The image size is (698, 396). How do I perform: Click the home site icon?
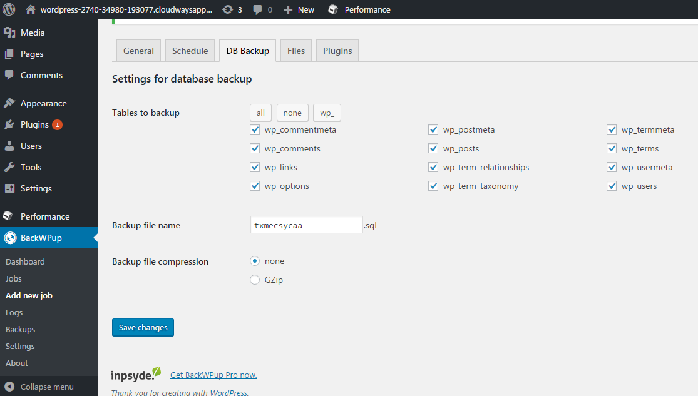tap(30, 9)
